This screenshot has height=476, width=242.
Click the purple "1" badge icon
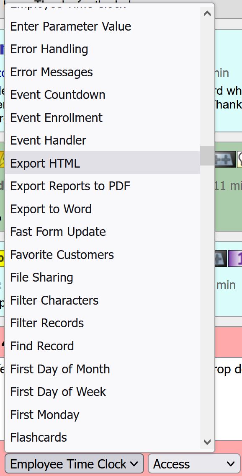tap(236, 259)
